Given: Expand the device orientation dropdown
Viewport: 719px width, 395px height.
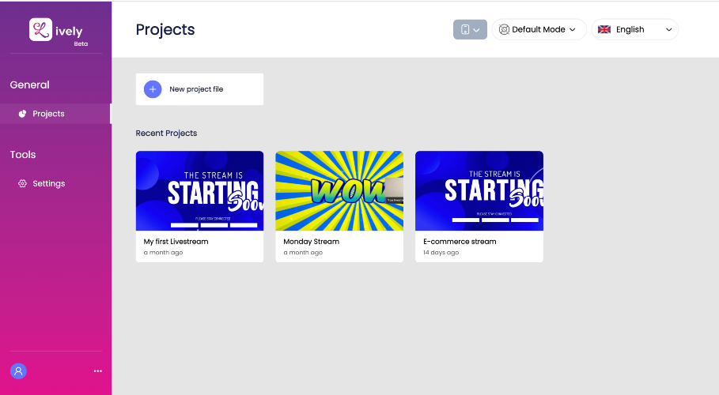Looking at the screenshot, I should click(x=470, y=29).
